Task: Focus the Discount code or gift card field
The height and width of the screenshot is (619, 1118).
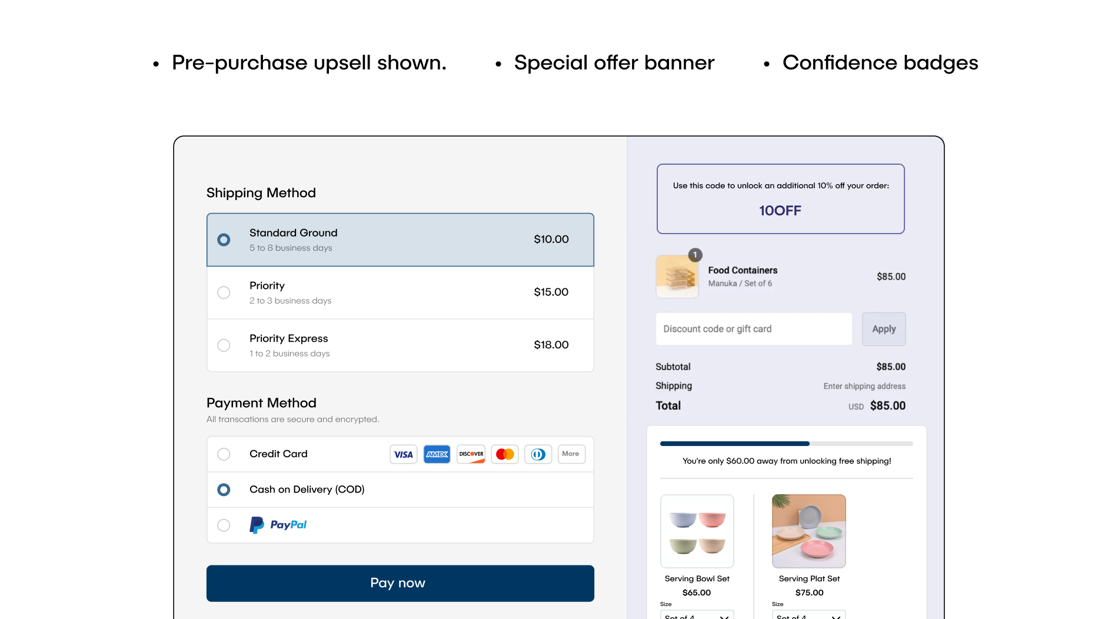Action: tap(754, 329)
